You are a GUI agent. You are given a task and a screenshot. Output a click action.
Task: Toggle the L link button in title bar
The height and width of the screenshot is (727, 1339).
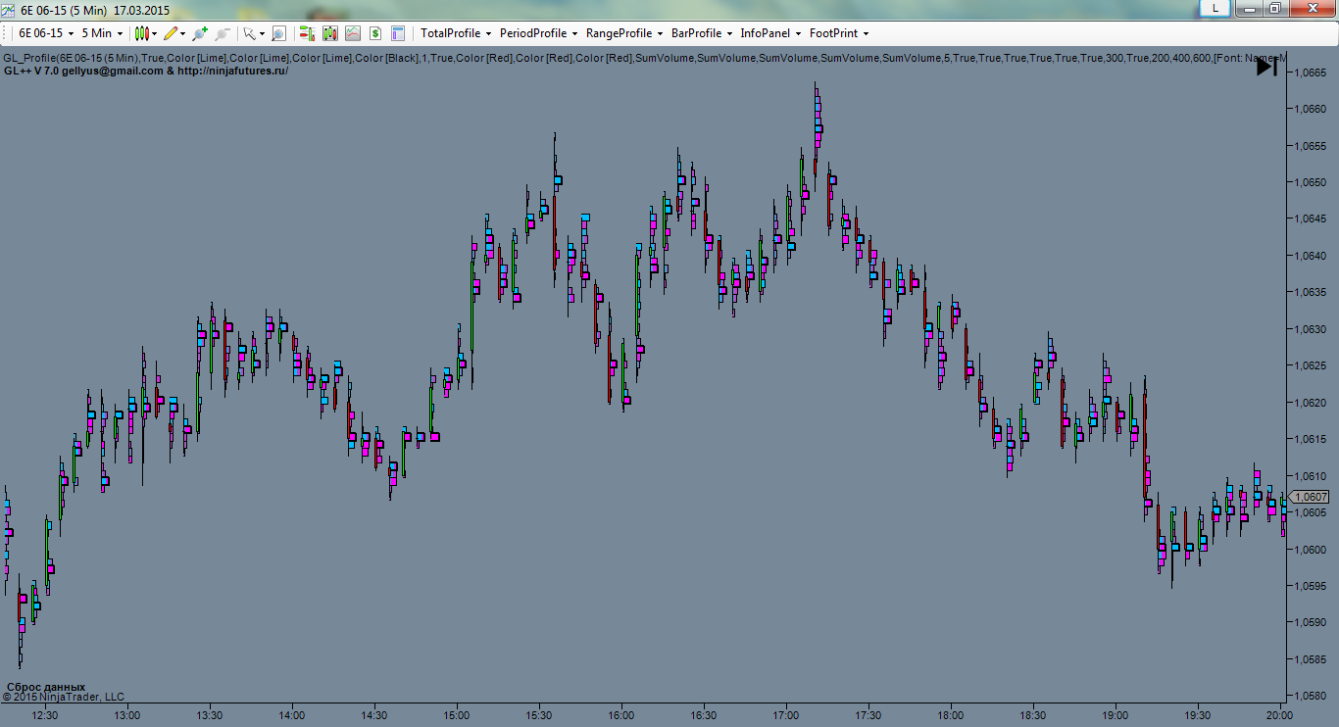[x=1215, y=8]
